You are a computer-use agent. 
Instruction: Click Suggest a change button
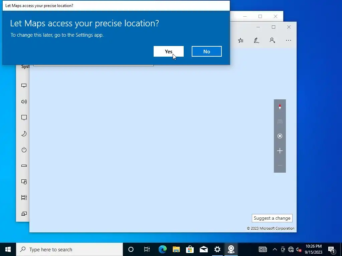pyautogui.click(x=272, y=218)
